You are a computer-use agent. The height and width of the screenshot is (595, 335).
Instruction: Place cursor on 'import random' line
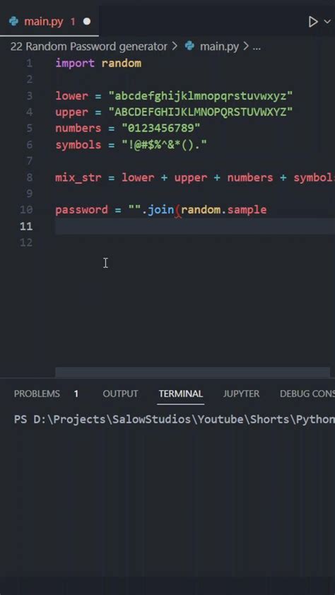[x=98, y=63]
